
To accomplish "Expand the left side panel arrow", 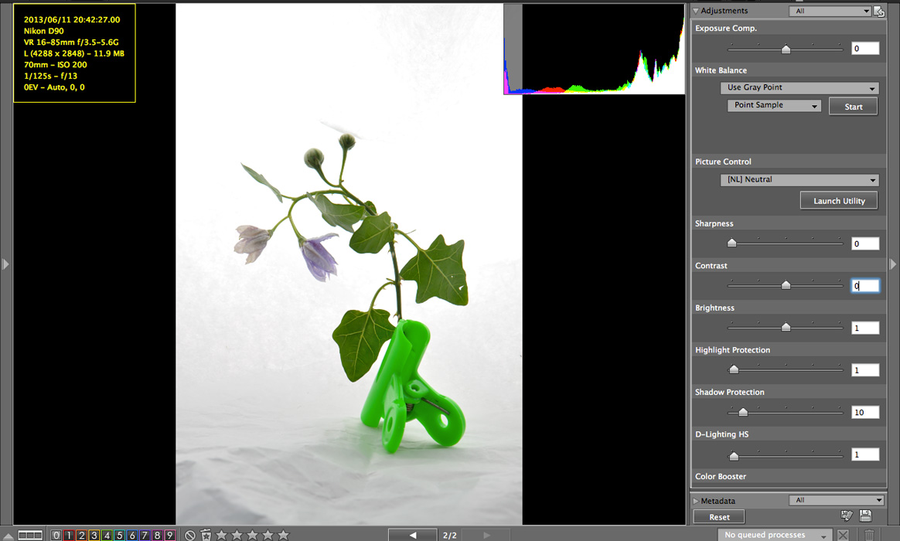I will [5, 264].
